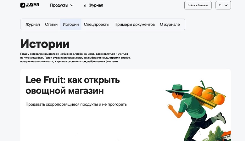Switch to the Статьи tab

pyautogui.click(x=51, y=24)
